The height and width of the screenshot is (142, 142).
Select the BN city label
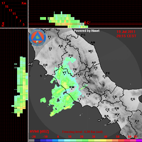pos(117,108)
